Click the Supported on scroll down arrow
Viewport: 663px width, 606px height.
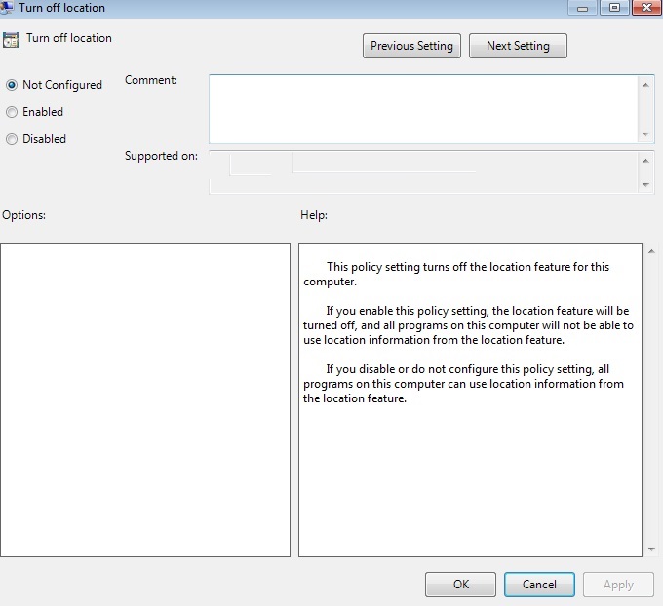[645, 185]
